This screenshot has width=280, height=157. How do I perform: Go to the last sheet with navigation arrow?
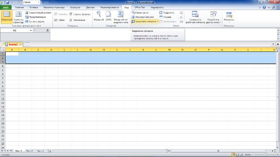click(x=11, y=151)
